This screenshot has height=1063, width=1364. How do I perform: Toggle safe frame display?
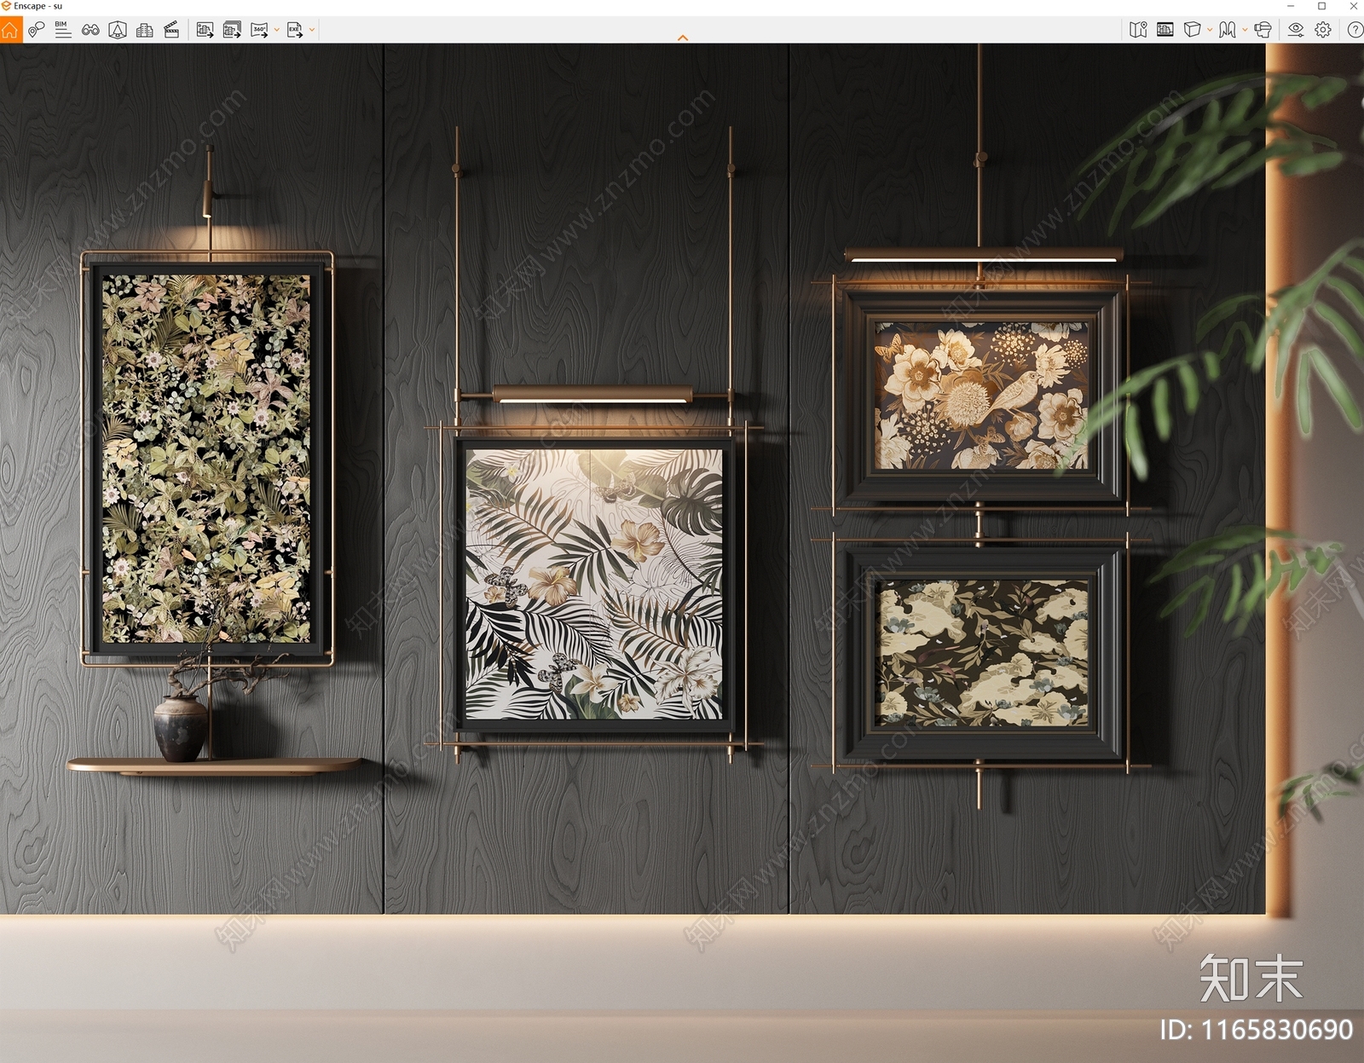point(1165,30)
